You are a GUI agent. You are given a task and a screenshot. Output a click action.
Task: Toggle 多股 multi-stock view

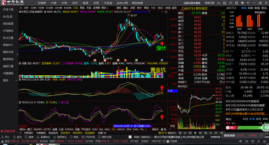pyautogui.click(x=133, y=8)
